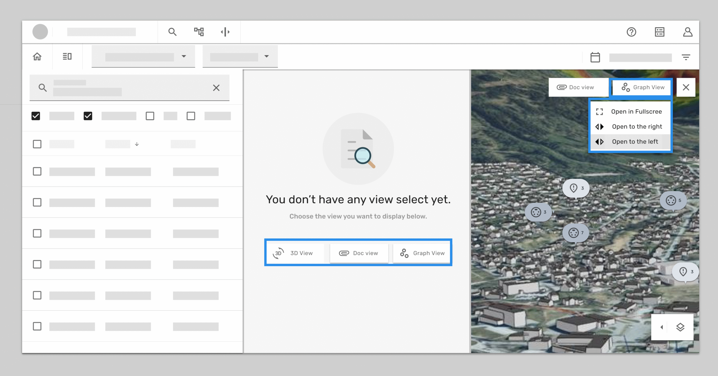Open the hierarchy tree icon in header
Viewport: 718px width, 376px height.
[199, 32]
